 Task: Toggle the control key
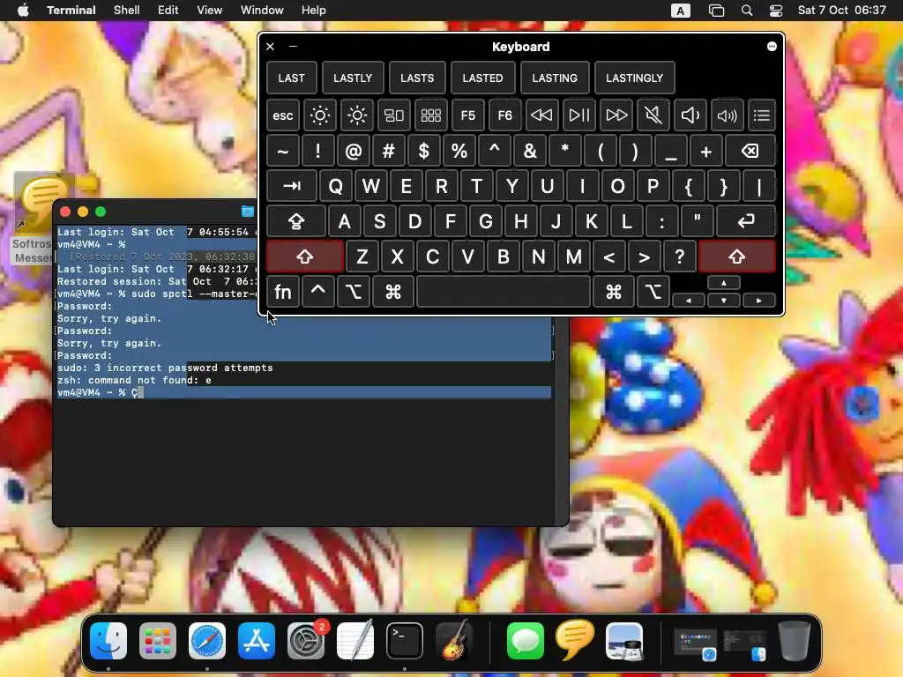[x=317, y=292]
